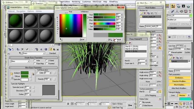Open Motion panel tab icon
Viewport: 194px width, 109px height.
(x=181, y=12)
